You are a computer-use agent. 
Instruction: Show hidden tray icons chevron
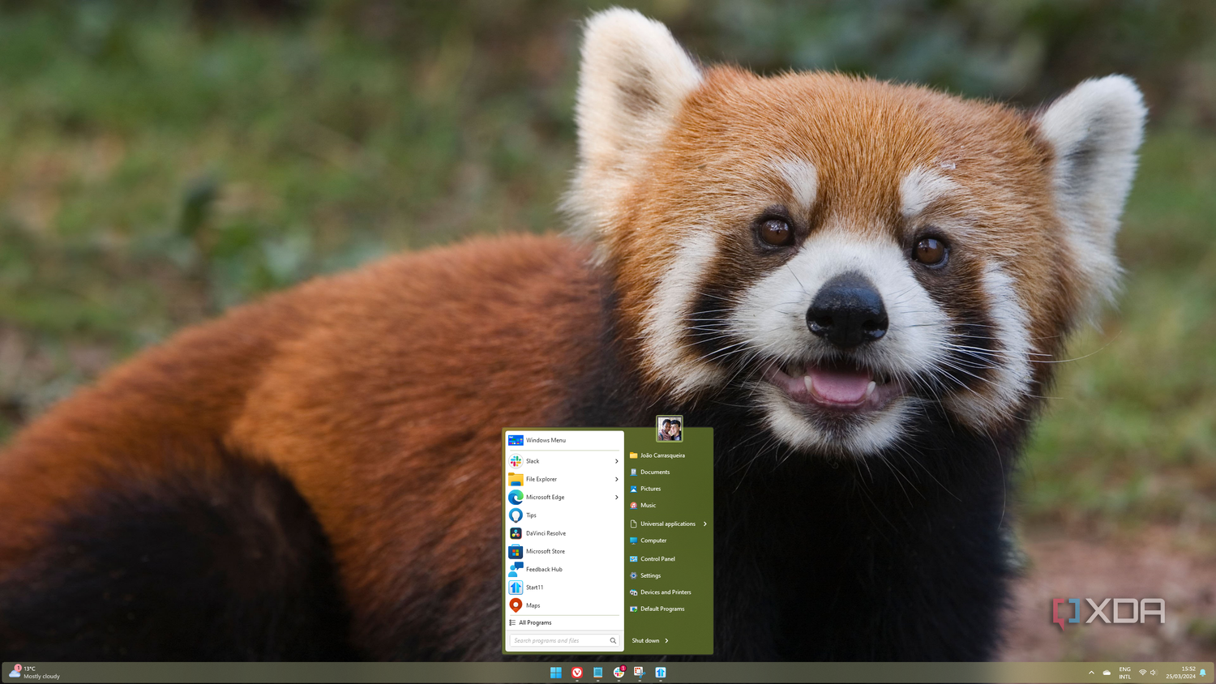click(1091, 673)
